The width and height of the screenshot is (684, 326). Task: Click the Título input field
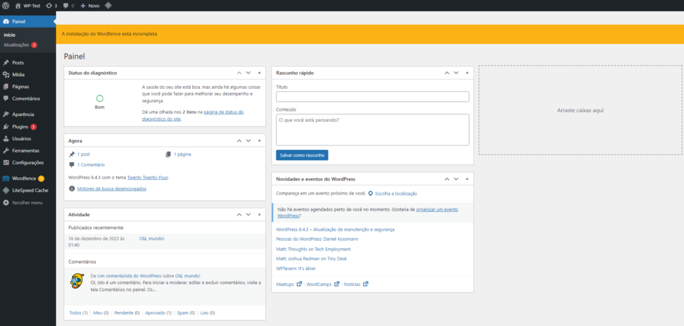click(372, 97)
